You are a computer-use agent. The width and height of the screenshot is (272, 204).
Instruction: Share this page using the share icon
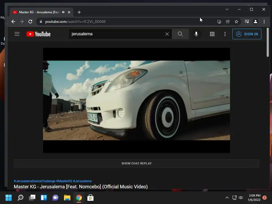[228, 22]
